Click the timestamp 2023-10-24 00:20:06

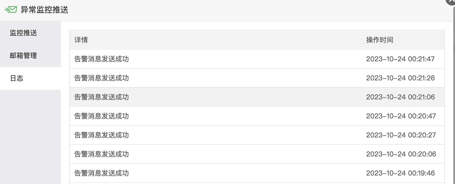401,154
